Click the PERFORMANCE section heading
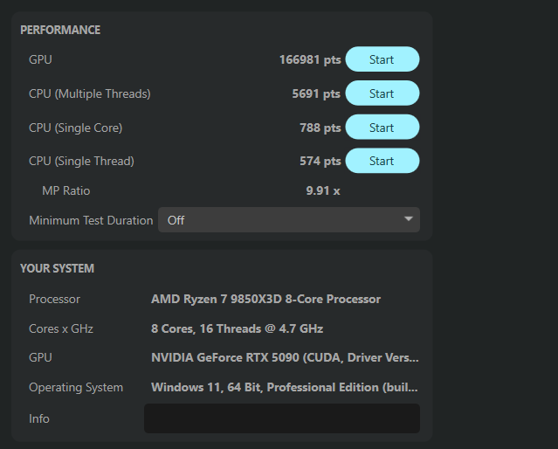 pos(60,30)
